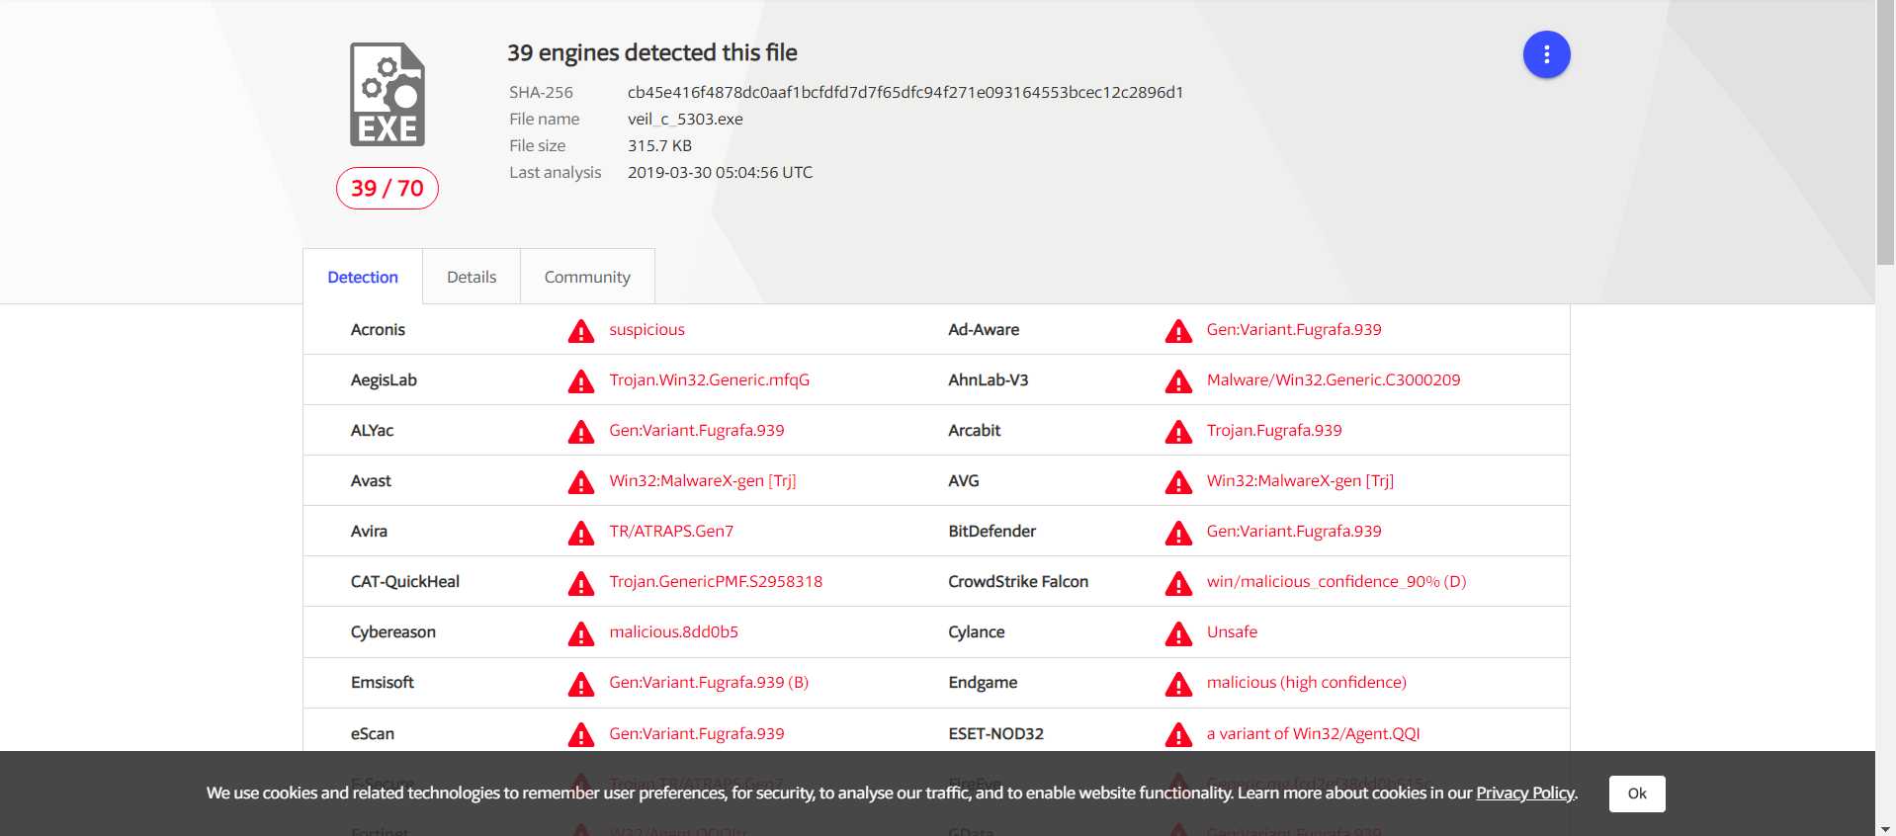
Task: Accept cookies with the Ok button
Action: pos(1637,794)
